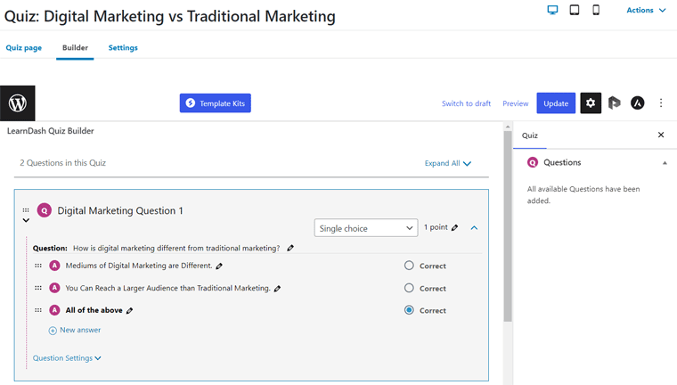Screen dimensions: 677x385
Task: Expand All questions in the quiz
Action: click(447, 164)
